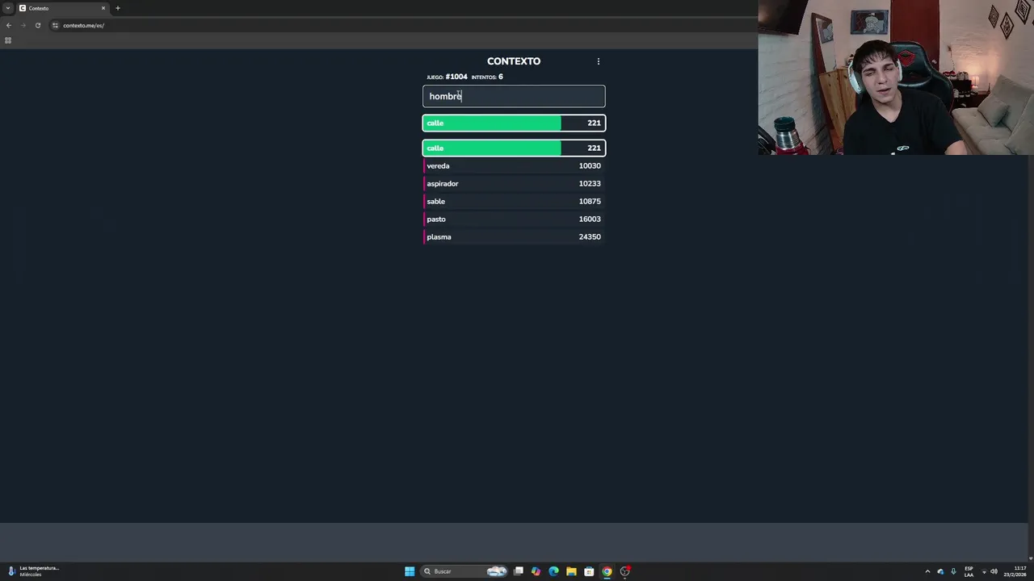Open Microsoft Store from the taskbar
The image size is (1034, 581).
[x=589, y=571]
